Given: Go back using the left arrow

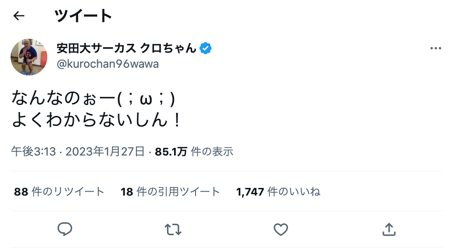Looking at the screenshot, I should tap(19, 16).
